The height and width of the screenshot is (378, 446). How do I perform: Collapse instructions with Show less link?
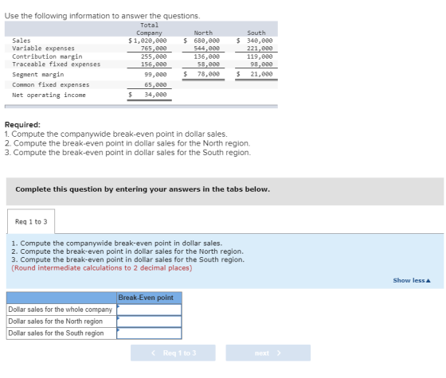(412, 280)
